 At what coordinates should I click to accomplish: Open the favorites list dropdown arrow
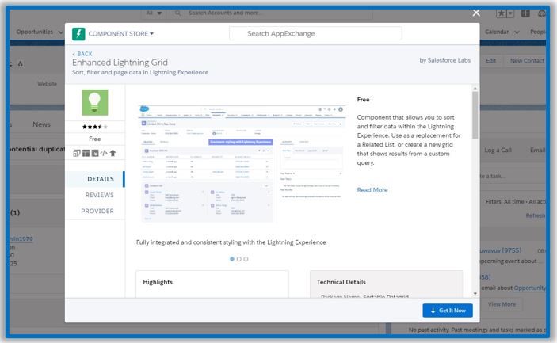[x=510, y=13]
